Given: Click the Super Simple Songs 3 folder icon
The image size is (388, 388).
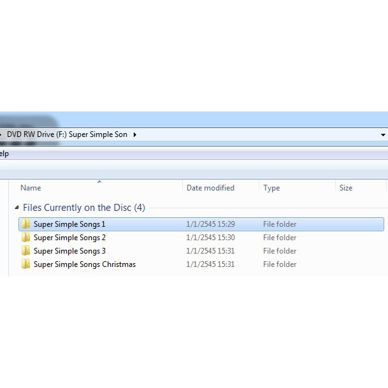Looking at the screenshot, I should (25, 251).
